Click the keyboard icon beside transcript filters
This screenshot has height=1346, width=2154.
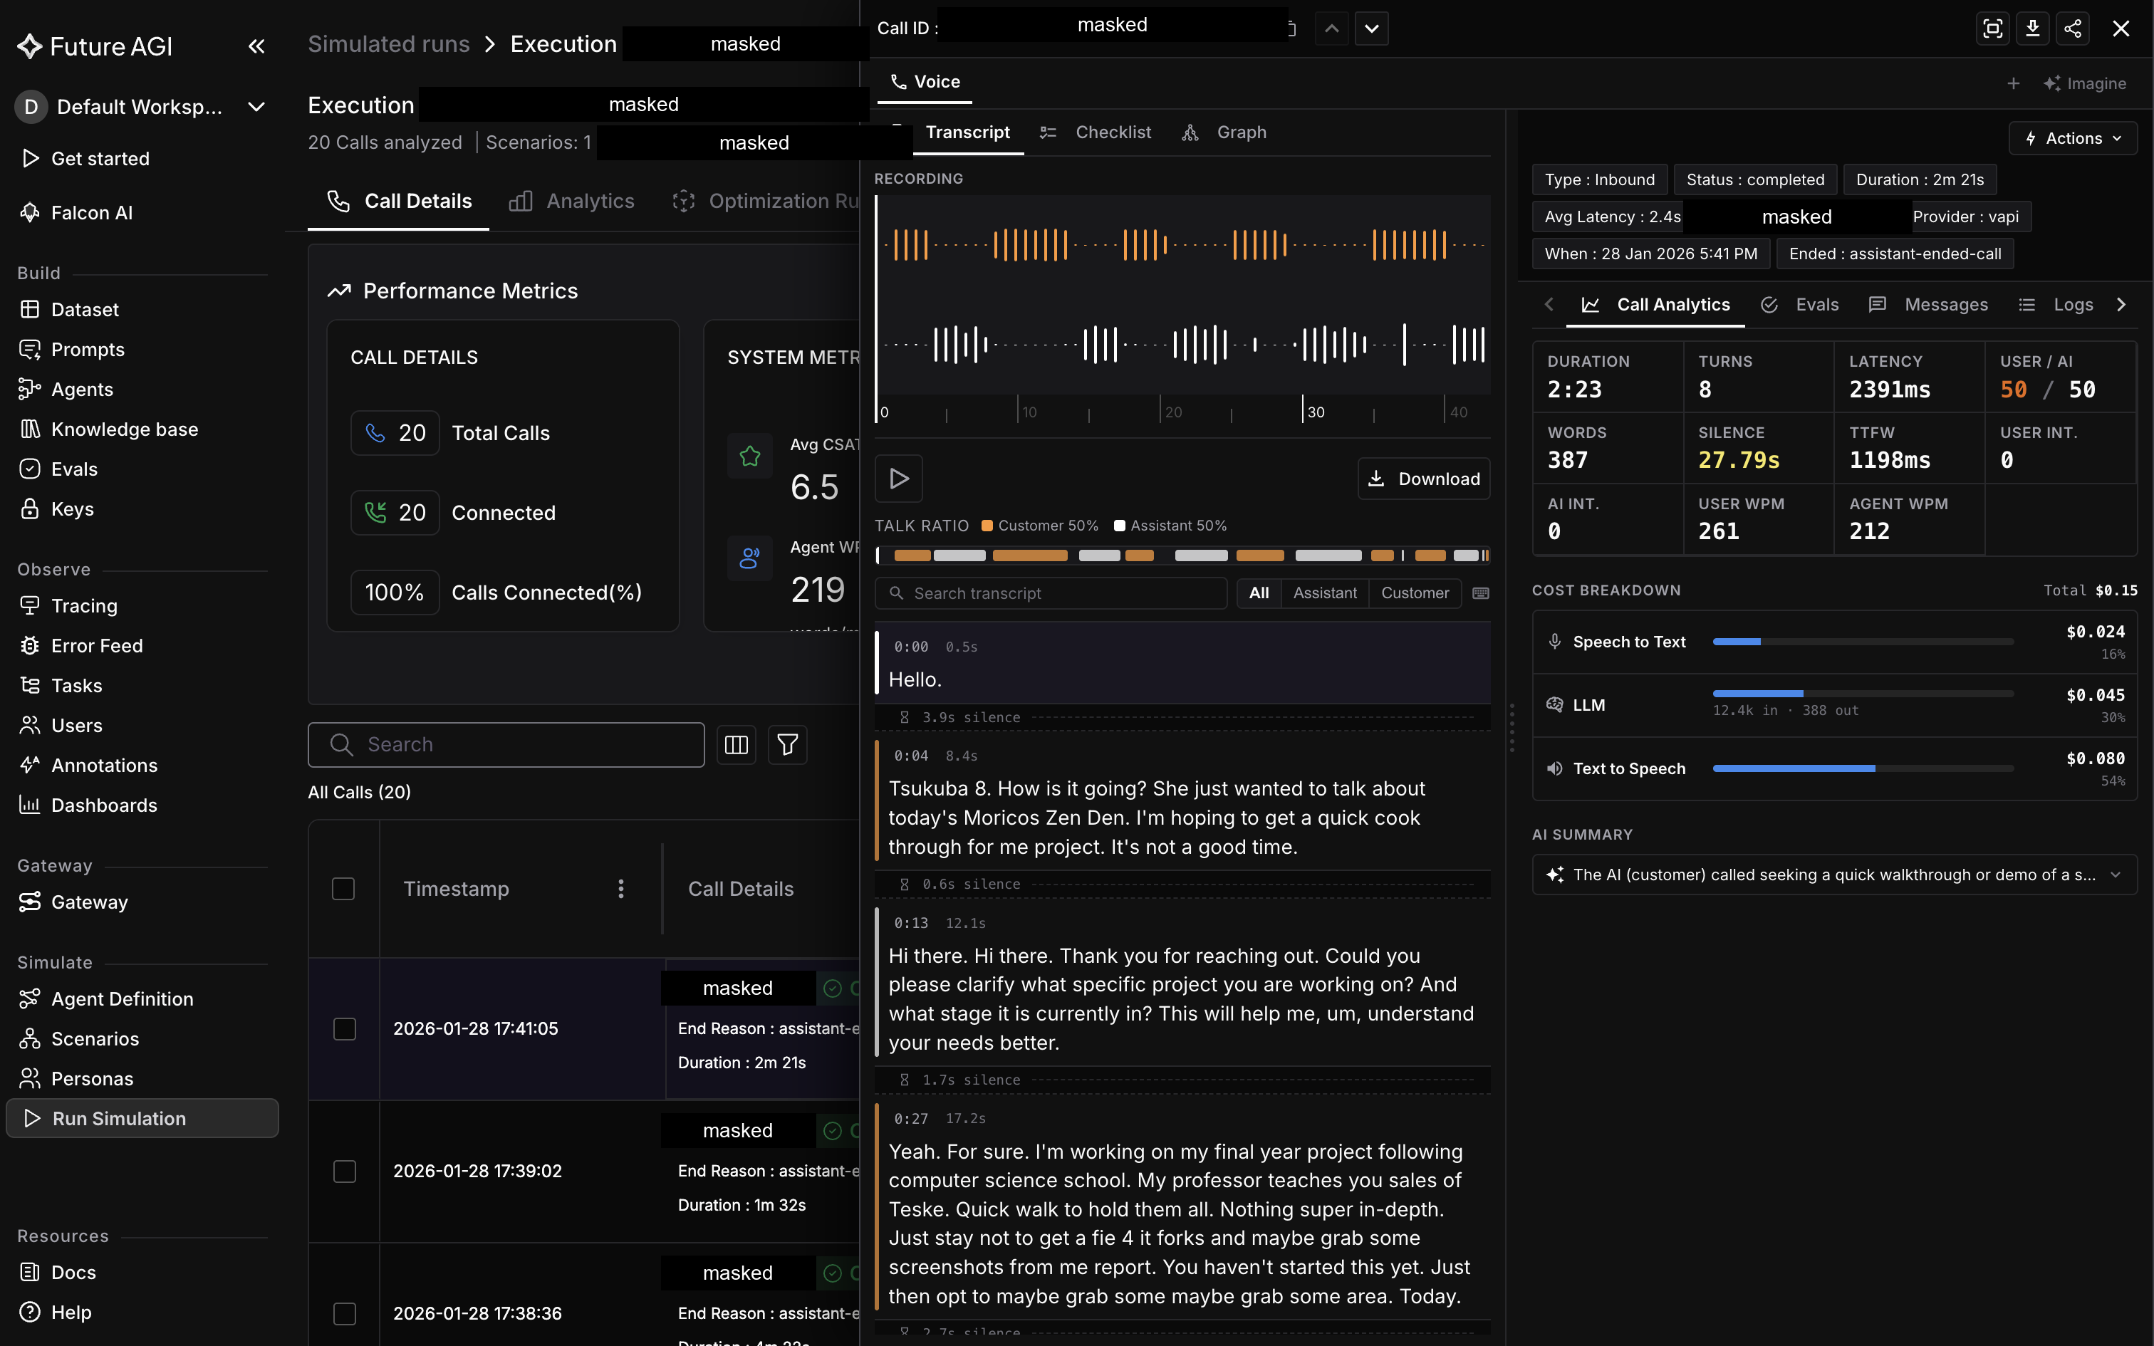click(x=1480, y=594)
